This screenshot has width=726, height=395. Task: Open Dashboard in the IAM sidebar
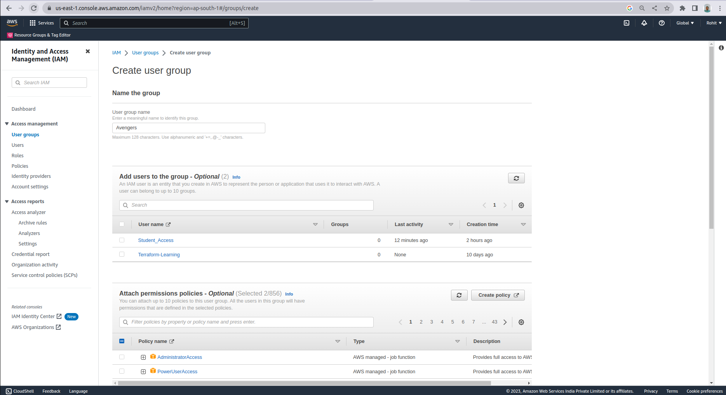click(24, 109)
